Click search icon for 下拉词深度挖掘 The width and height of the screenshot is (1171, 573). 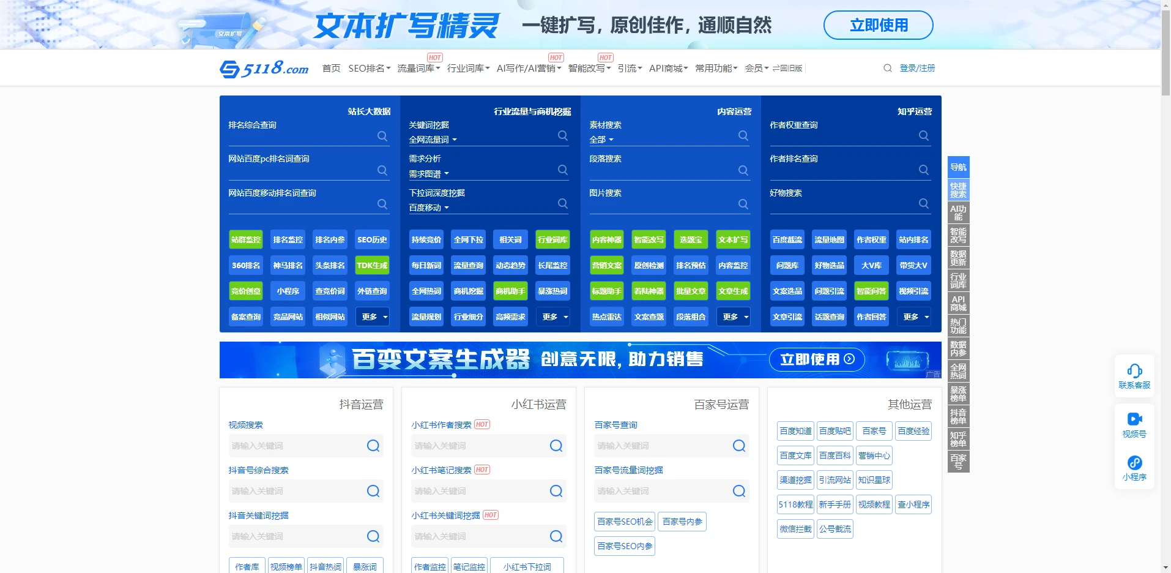pyautogui.click(x=563, y=203)
